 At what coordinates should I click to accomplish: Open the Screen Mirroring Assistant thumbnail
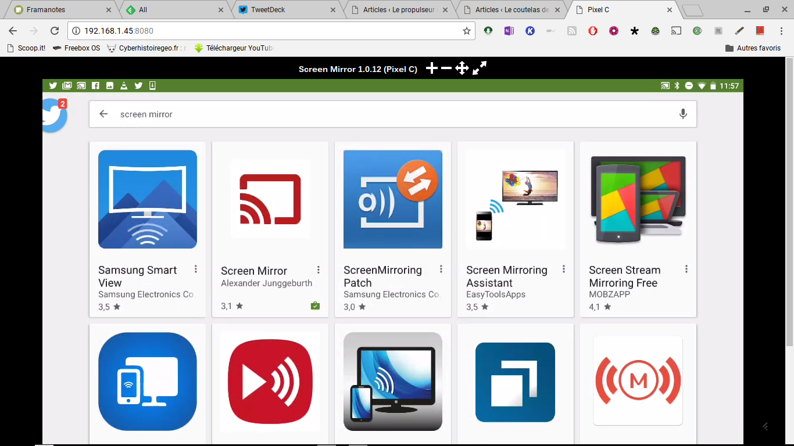click(x=516, y=199)
